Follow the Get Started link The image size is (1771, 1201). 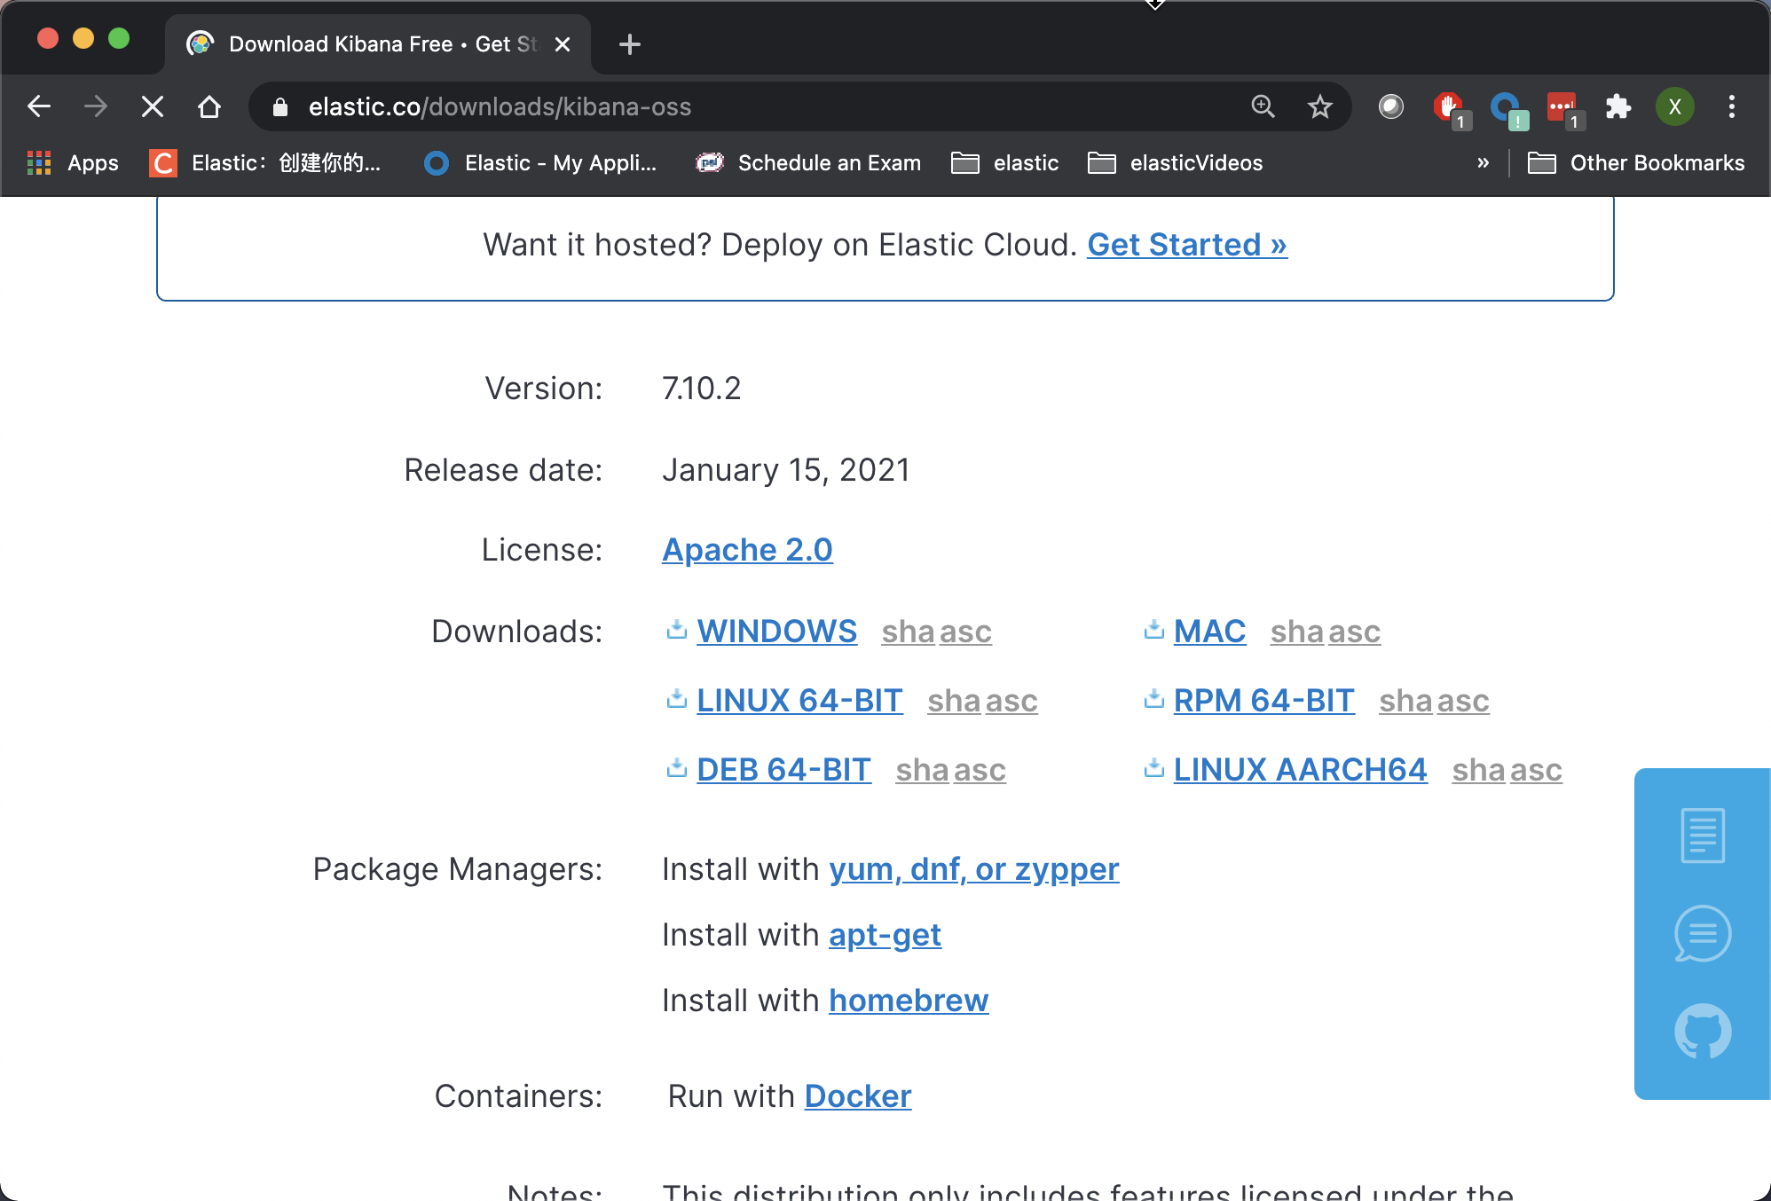[1186, 245]
